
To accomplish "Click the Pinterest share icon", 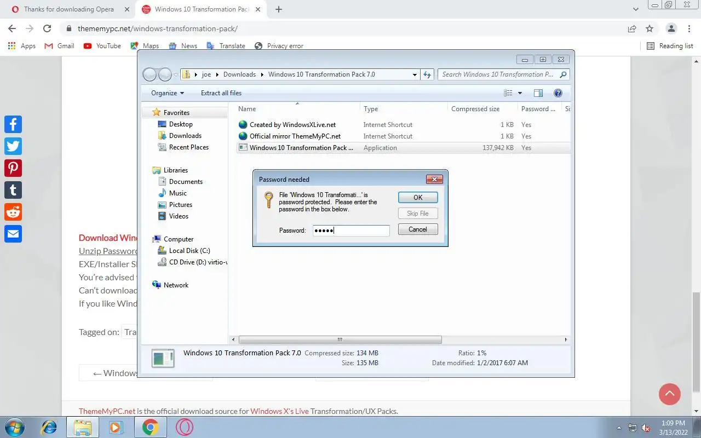I will (x=13, y=168).
